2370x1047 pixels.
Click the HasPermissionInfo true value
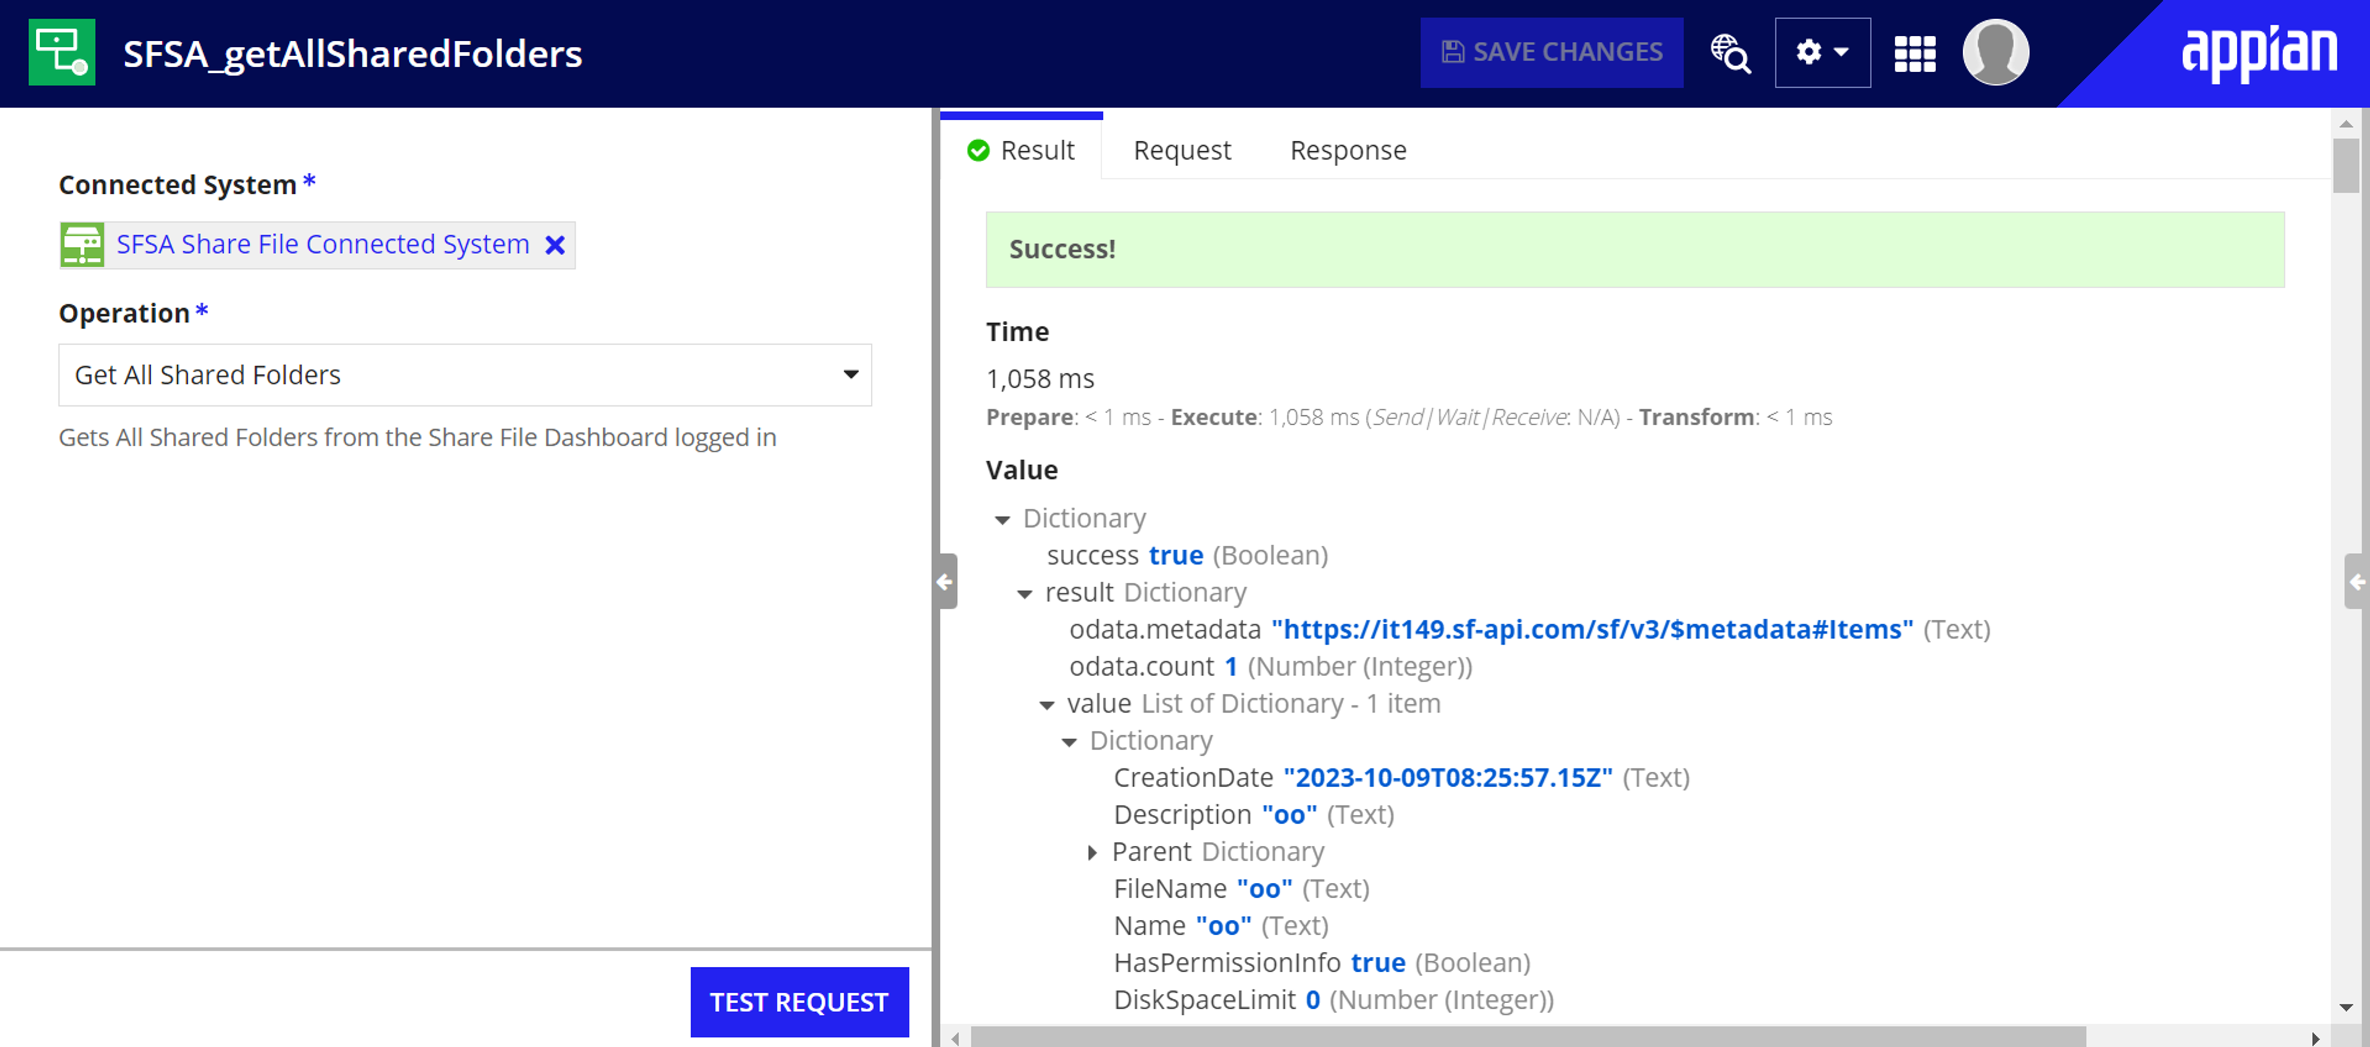coord(1378,962)
